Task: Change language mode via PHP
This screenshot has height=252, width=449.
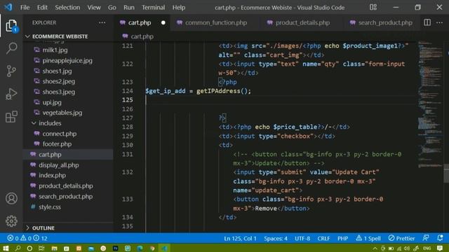Action: (x=343, y=238)
